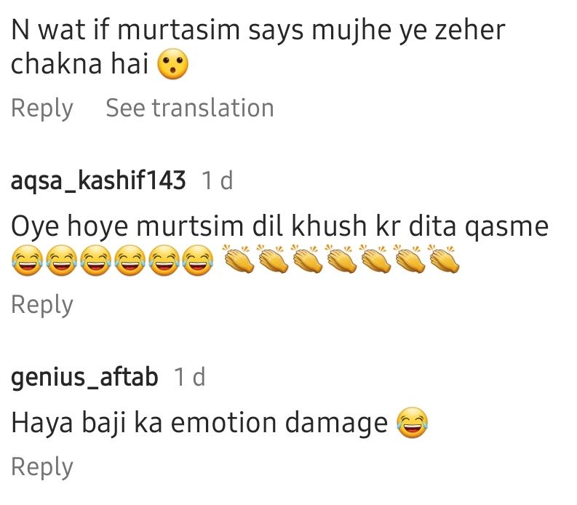Image resolution: width=577 pixels, height=505 pixels.
Task: Click the 1 d timestamp beside aqsa_kashif143
Action: point(218,180)
